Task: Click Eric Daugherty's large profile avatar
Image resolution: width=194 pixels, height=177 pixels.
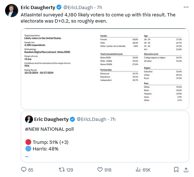Action: (12, 11)
